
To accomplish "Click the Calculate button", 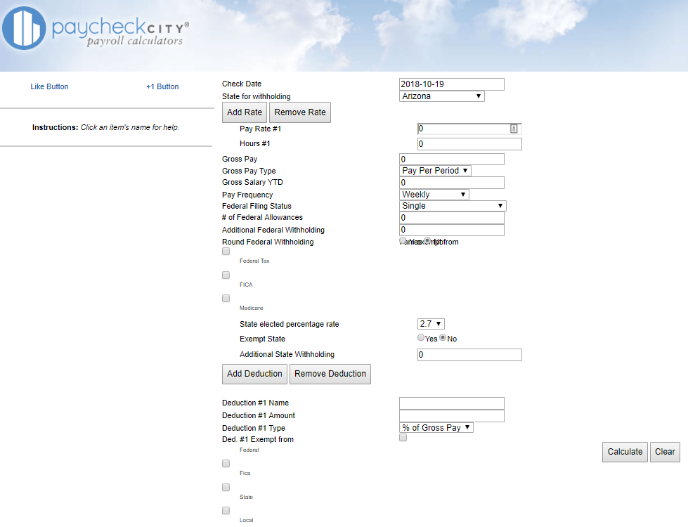I will tap(624, 452).
